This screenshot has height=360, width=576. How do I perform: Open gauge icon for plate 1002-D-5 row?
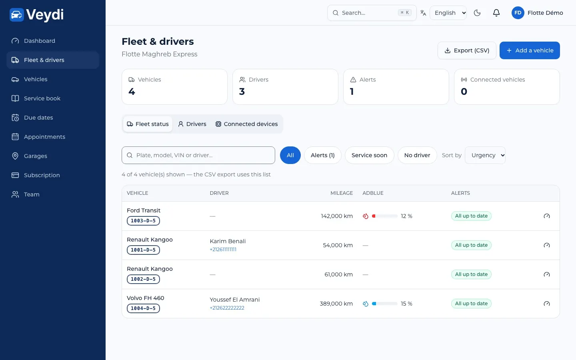tap(547, 274)
